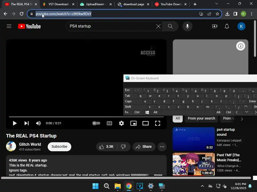The height and width of the screenshot is (192, 257).
Task: Show hidden system tray icons
Action: pyautogui.click(x=202, y=186)
